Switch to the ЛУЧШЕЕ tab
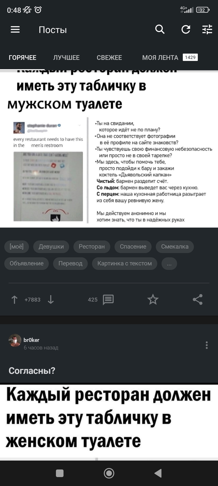The height and width of the screenshot is (486, 218). pyautogui.click(x=66, y=57)
